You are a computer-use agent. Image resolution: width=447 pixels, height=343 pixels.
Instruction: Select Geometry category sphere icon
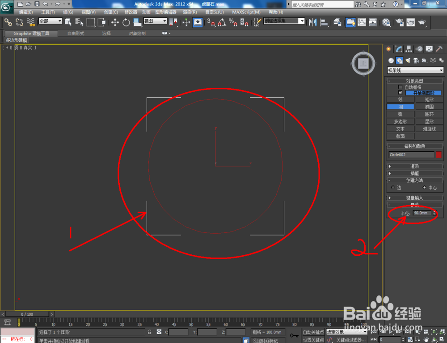tap(391, 60)
